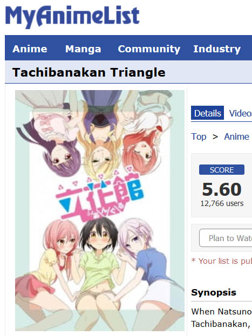Open the Anime navigation menu
This screenshot has width=252, height=336.
click(x=30, y=49)
